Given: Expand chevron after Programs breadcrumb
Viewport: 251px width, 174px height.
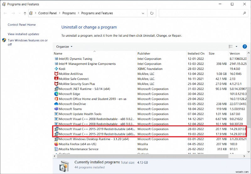Looking at the screenshot, I should (78, 13).
